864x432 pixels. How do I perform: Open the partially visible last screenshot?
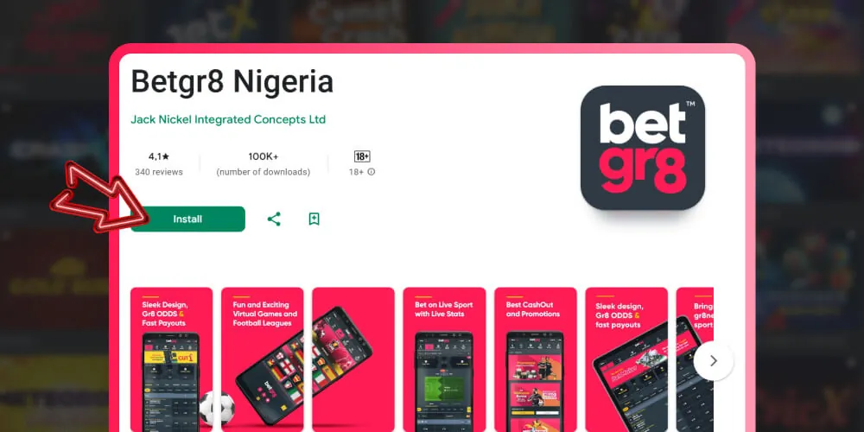(x=695, y=359)
